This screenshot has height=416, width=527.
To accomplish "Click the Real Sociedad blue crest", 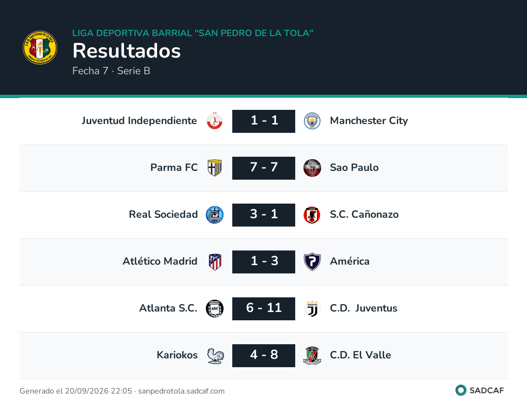I will 214,215.
